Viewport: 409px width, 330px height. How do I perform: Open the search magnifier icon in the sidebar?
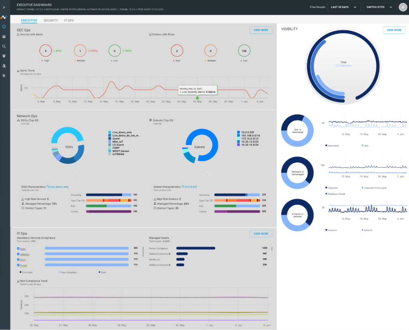[4, 46]
